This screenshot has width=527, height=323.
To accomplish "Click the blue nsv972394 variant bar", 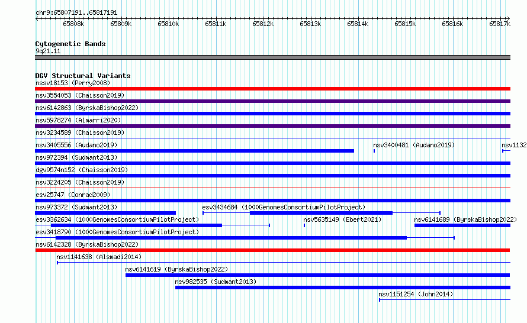I will [x=272, y=163].
